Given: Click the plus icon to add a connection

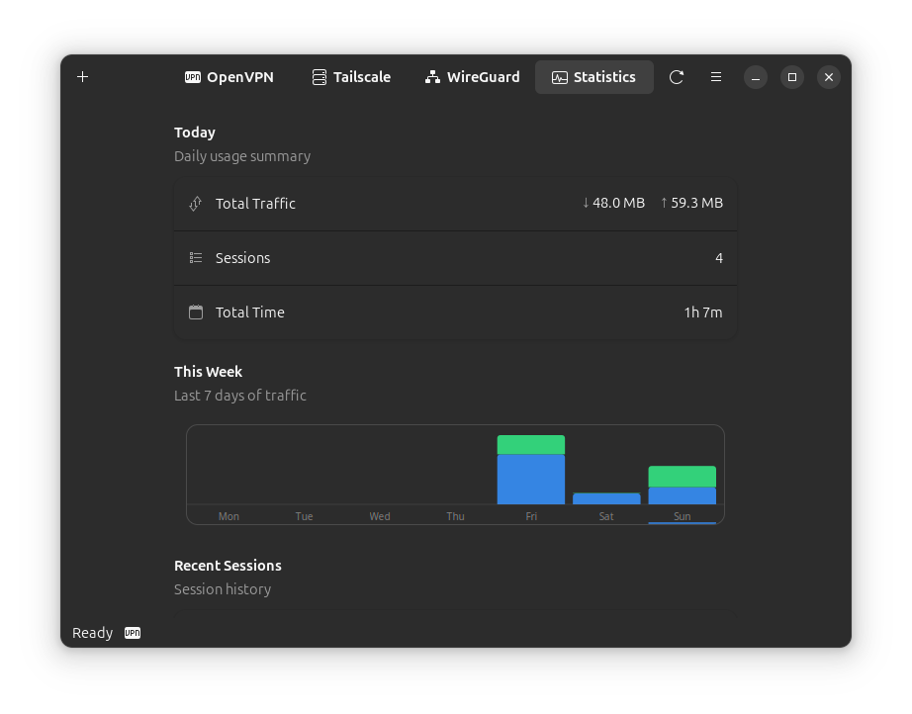Looking at the screenshot, I should point(82,76).
